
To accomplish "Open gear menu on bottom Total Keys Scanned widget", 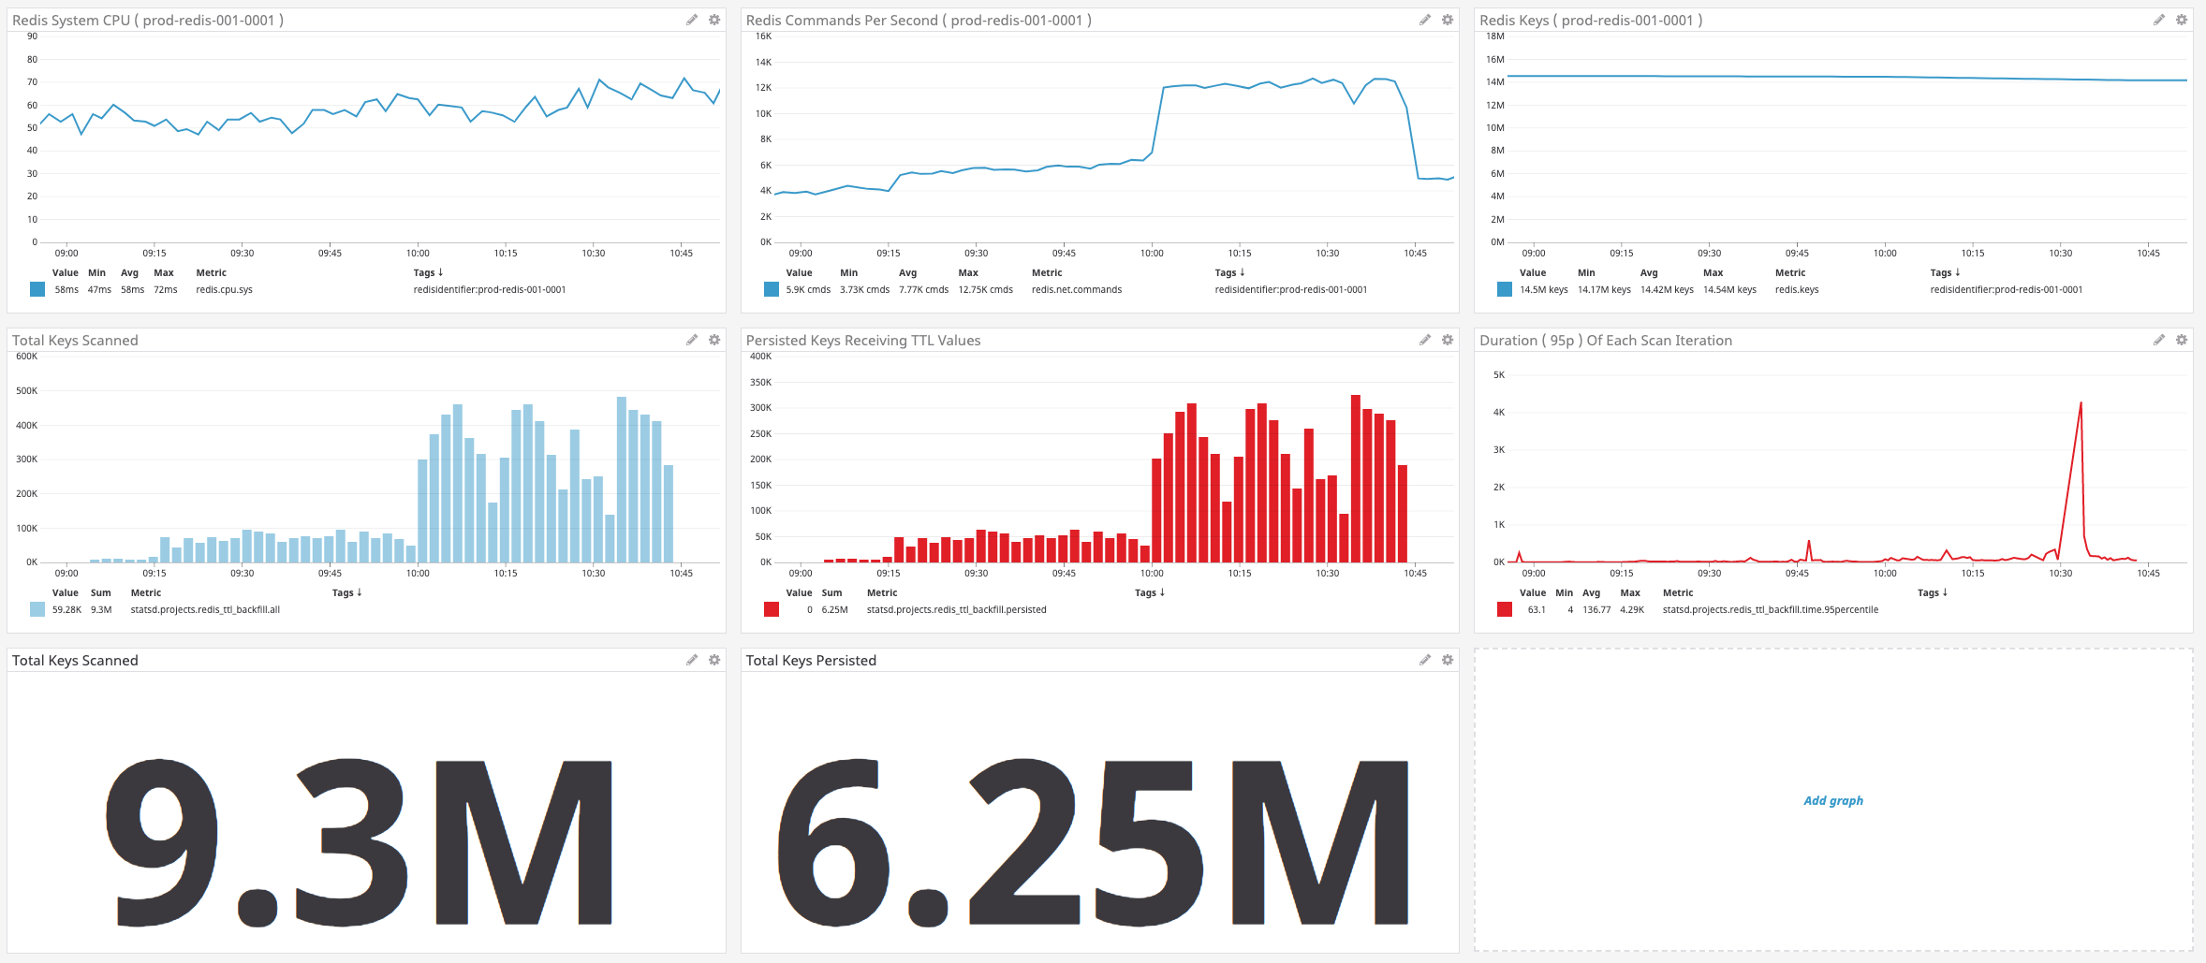I will coord(714,660).
